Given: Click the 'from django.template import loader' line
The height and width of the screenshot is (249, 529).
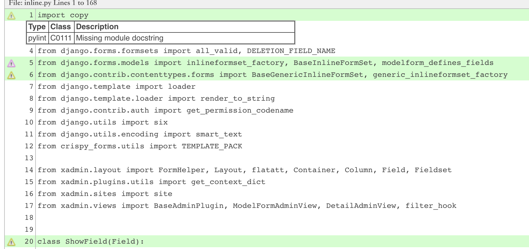Looking at the screenshot, I should pyautogui.click(x=116, y=87).
